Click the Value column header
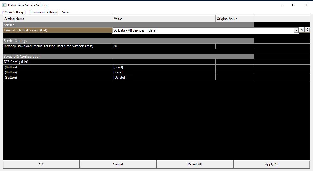The image size is (313, 171). pyautogui.click(x=164, y=19)
